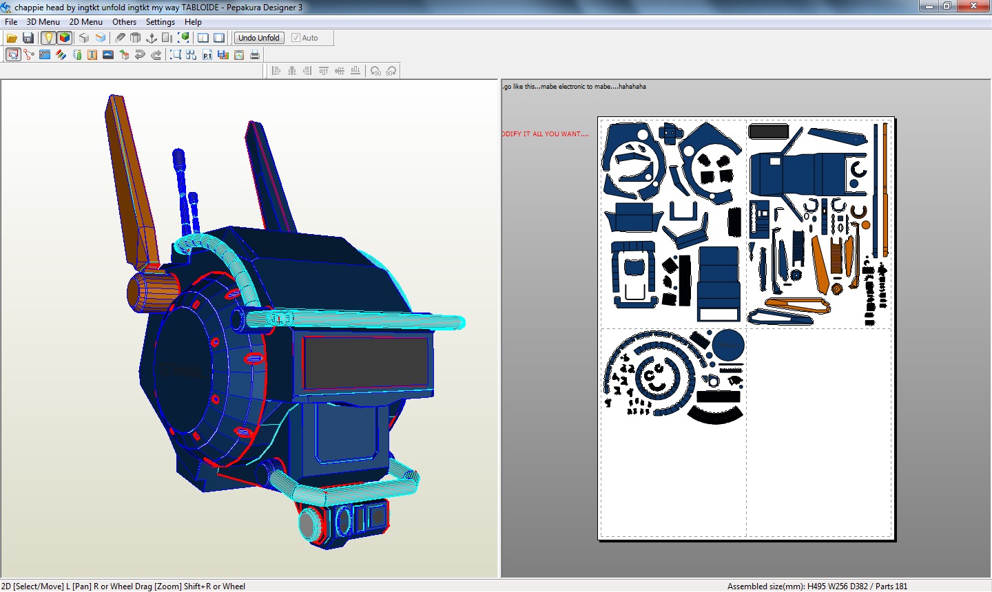This screenshot has width=992, height=592.
Task: Click the Assembled size status bar text
Action: tap(817, 586)
